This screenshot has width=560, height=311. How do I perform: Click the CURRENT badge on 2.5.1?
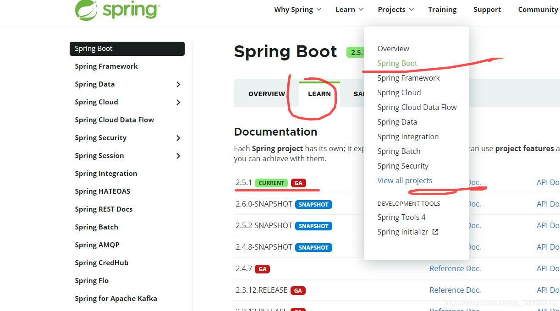coord(271,183)
